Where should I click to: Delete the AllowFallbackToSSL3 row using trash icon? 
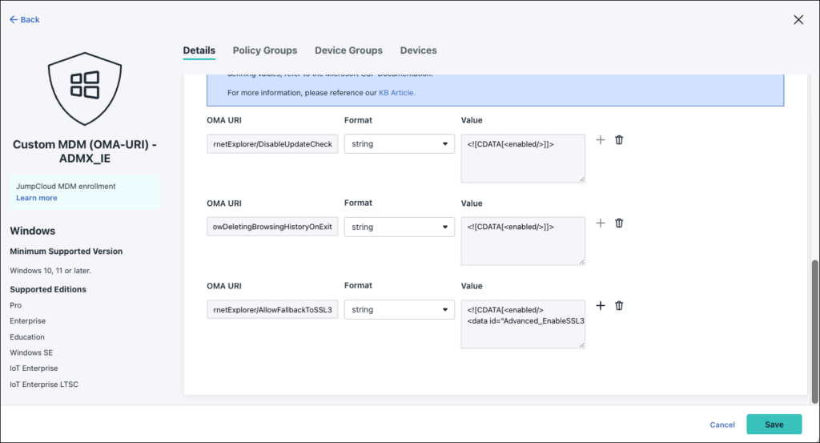(x=619, y=306)
